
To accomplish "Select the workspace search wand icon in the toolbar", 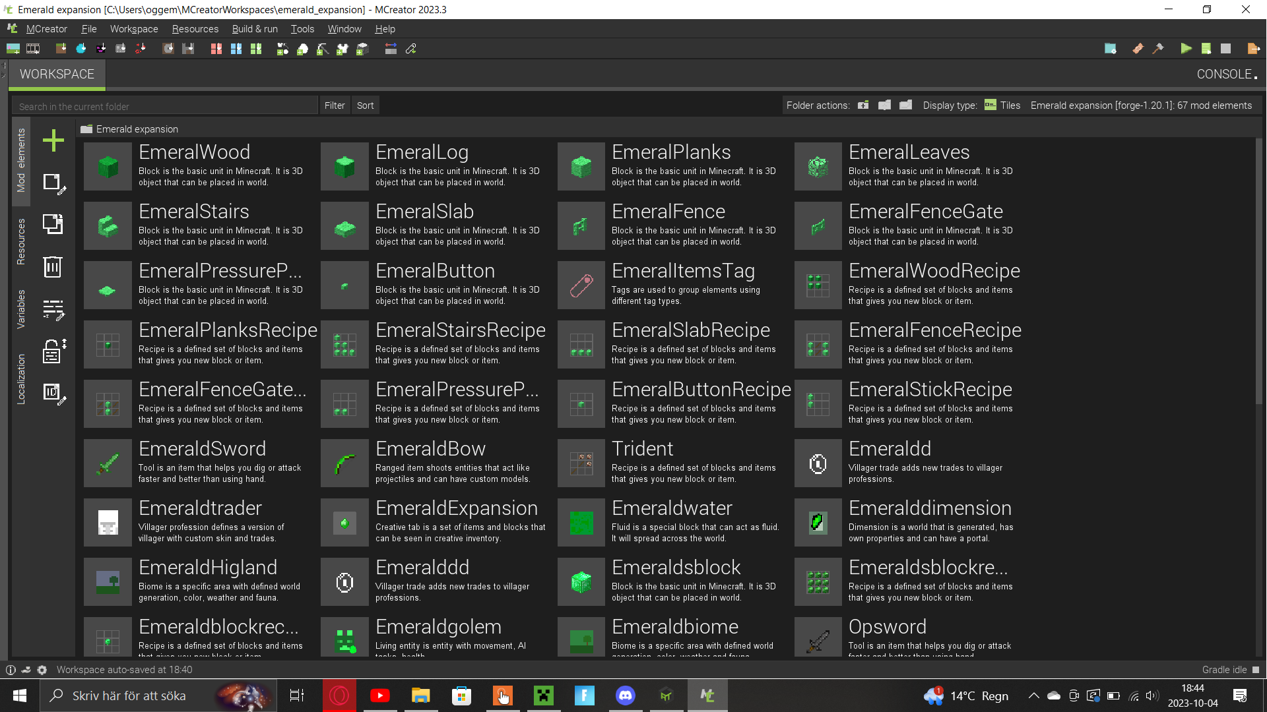I will (411, 48).
